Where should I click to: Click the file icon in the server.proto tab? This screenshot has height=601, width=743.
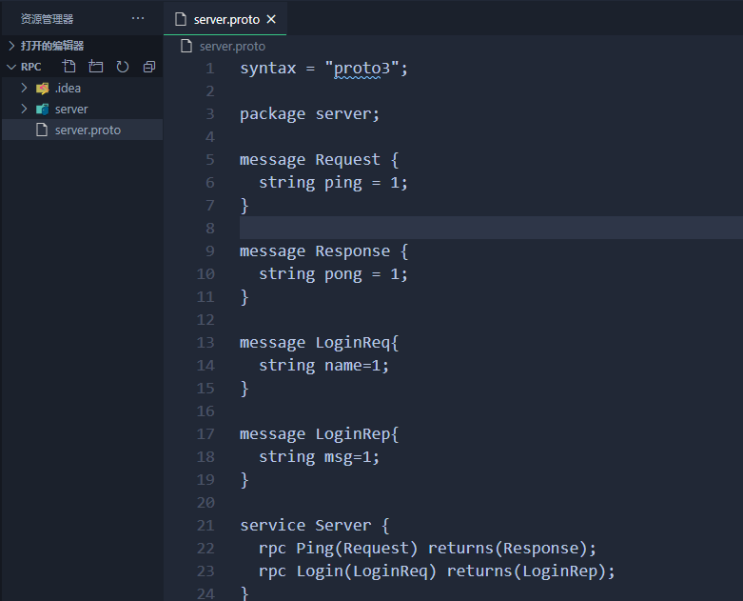pos(181,19)
